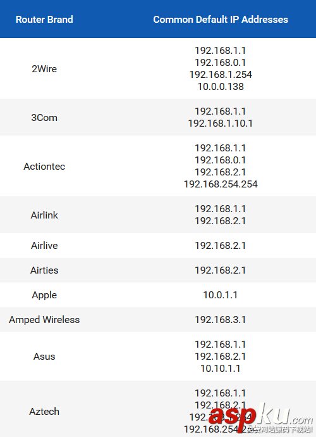Click the Common Default IP Addresses header
The height and width of the screenshot is (437, 316).
[x=221, y=19]
